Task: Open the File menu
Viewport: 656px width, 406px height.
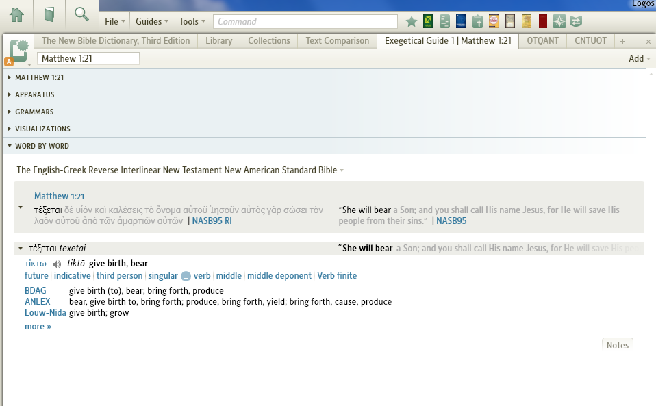Action: [114, 21]
